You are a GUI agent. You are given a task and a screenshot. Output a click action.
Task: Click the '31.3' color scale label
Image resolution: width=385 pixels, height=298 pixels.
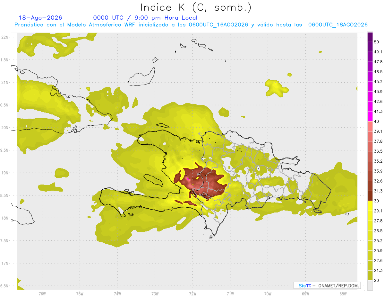(378, 191)
